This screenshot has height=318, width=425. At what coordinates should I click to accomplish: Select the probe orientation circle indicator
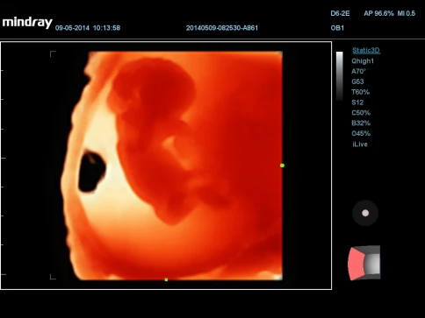click(x=365, y=213)
